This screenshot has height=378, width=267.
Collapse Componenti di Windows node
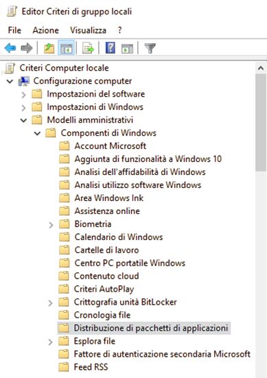[37, 133]
